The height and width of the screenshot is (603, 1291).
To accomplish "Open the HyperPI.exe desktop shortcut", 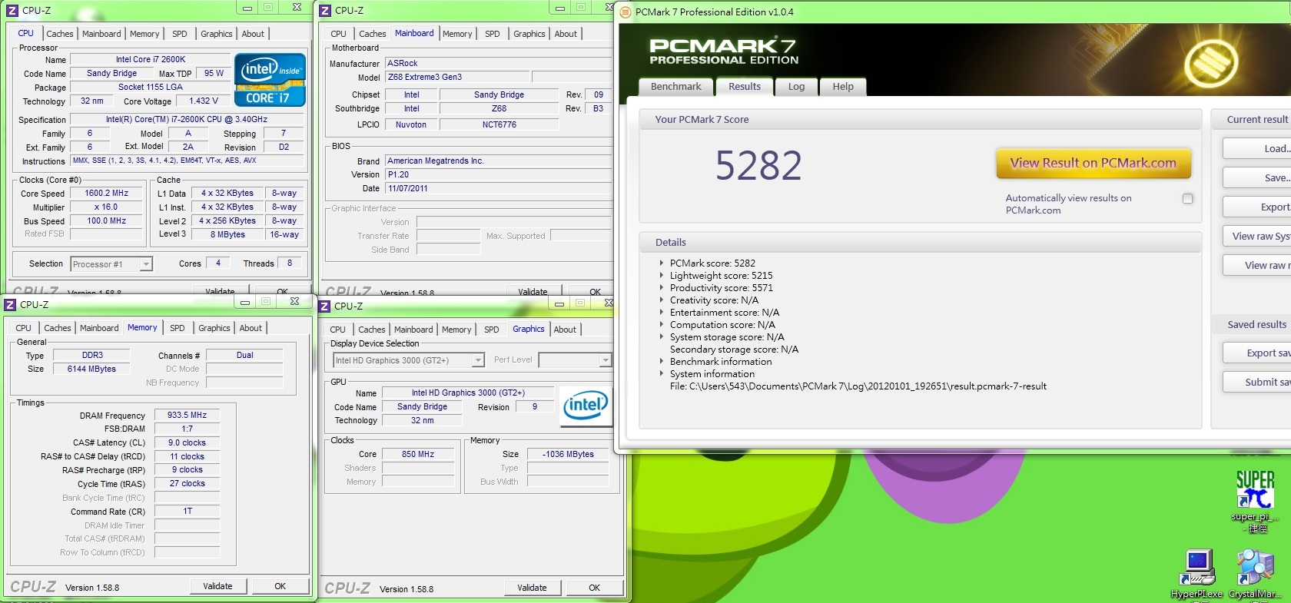I will tap(1196, 574).
